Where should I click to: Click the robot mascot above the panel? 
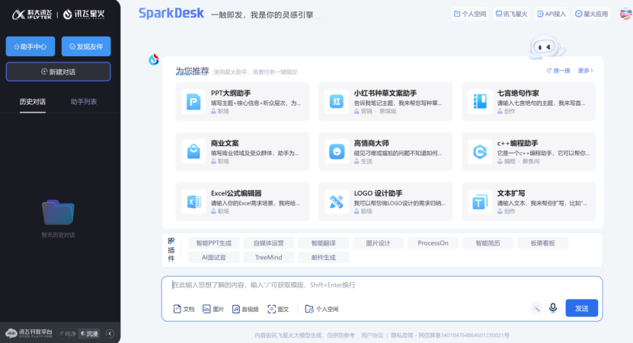click(546, 46)
